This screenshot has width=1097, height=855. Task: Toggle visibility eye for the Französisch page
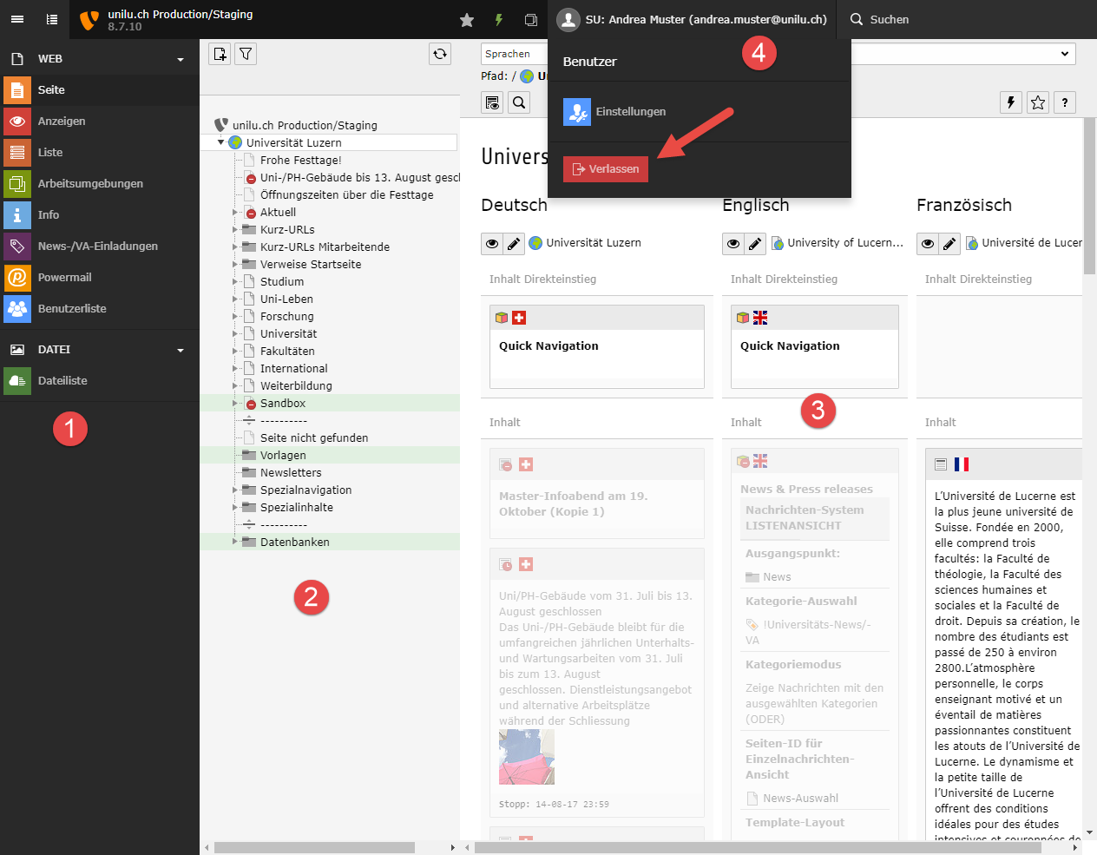click(928, 243)
